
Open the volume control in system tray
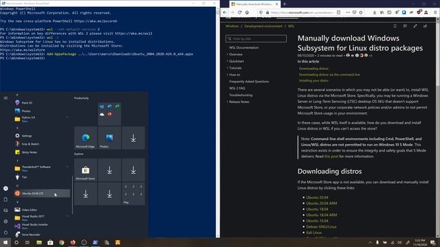(399, 242)
